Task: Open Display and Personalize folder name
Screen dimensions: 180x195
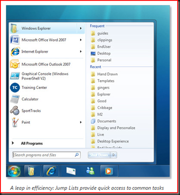Action: pyautogui.click(x=116, y=128)
